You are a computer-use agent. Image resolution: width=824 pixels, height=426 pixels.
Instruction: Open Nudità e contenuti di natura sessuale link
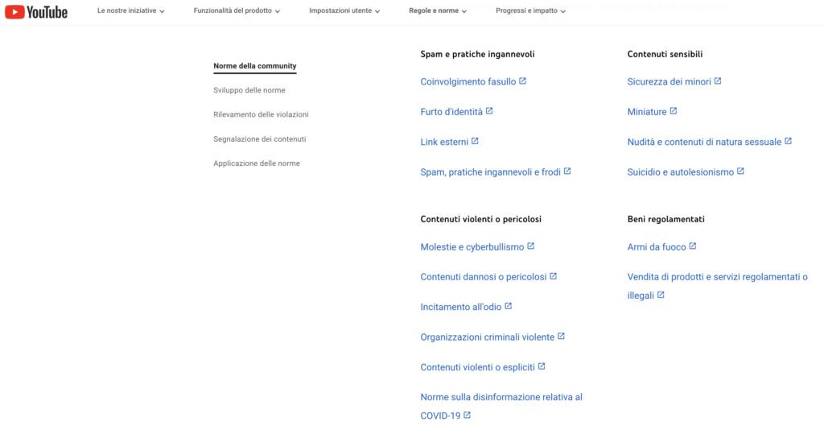point(704,142)
